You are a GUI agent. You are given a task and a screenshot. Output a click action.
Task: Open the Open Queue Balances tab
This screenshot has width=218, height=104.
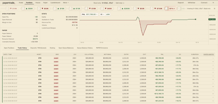click(66, 48)
